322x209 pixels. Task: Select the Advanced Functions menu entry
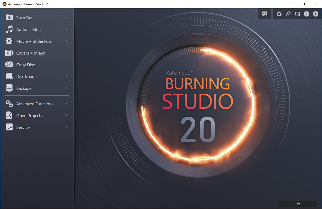pyautogui.click(x=37, y=104)
